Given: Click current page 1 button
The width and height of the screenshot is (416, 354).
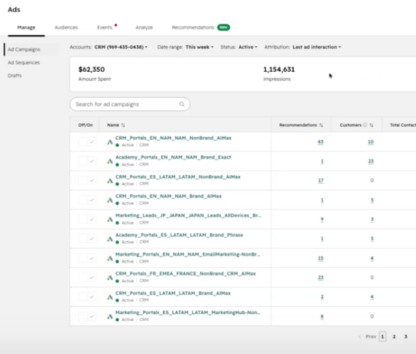Looking at the screenshot, I should [382, 337].
